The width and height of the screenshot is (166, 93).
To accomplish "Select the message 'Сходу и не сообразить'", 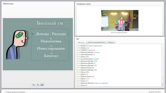I will pos(92,83).
